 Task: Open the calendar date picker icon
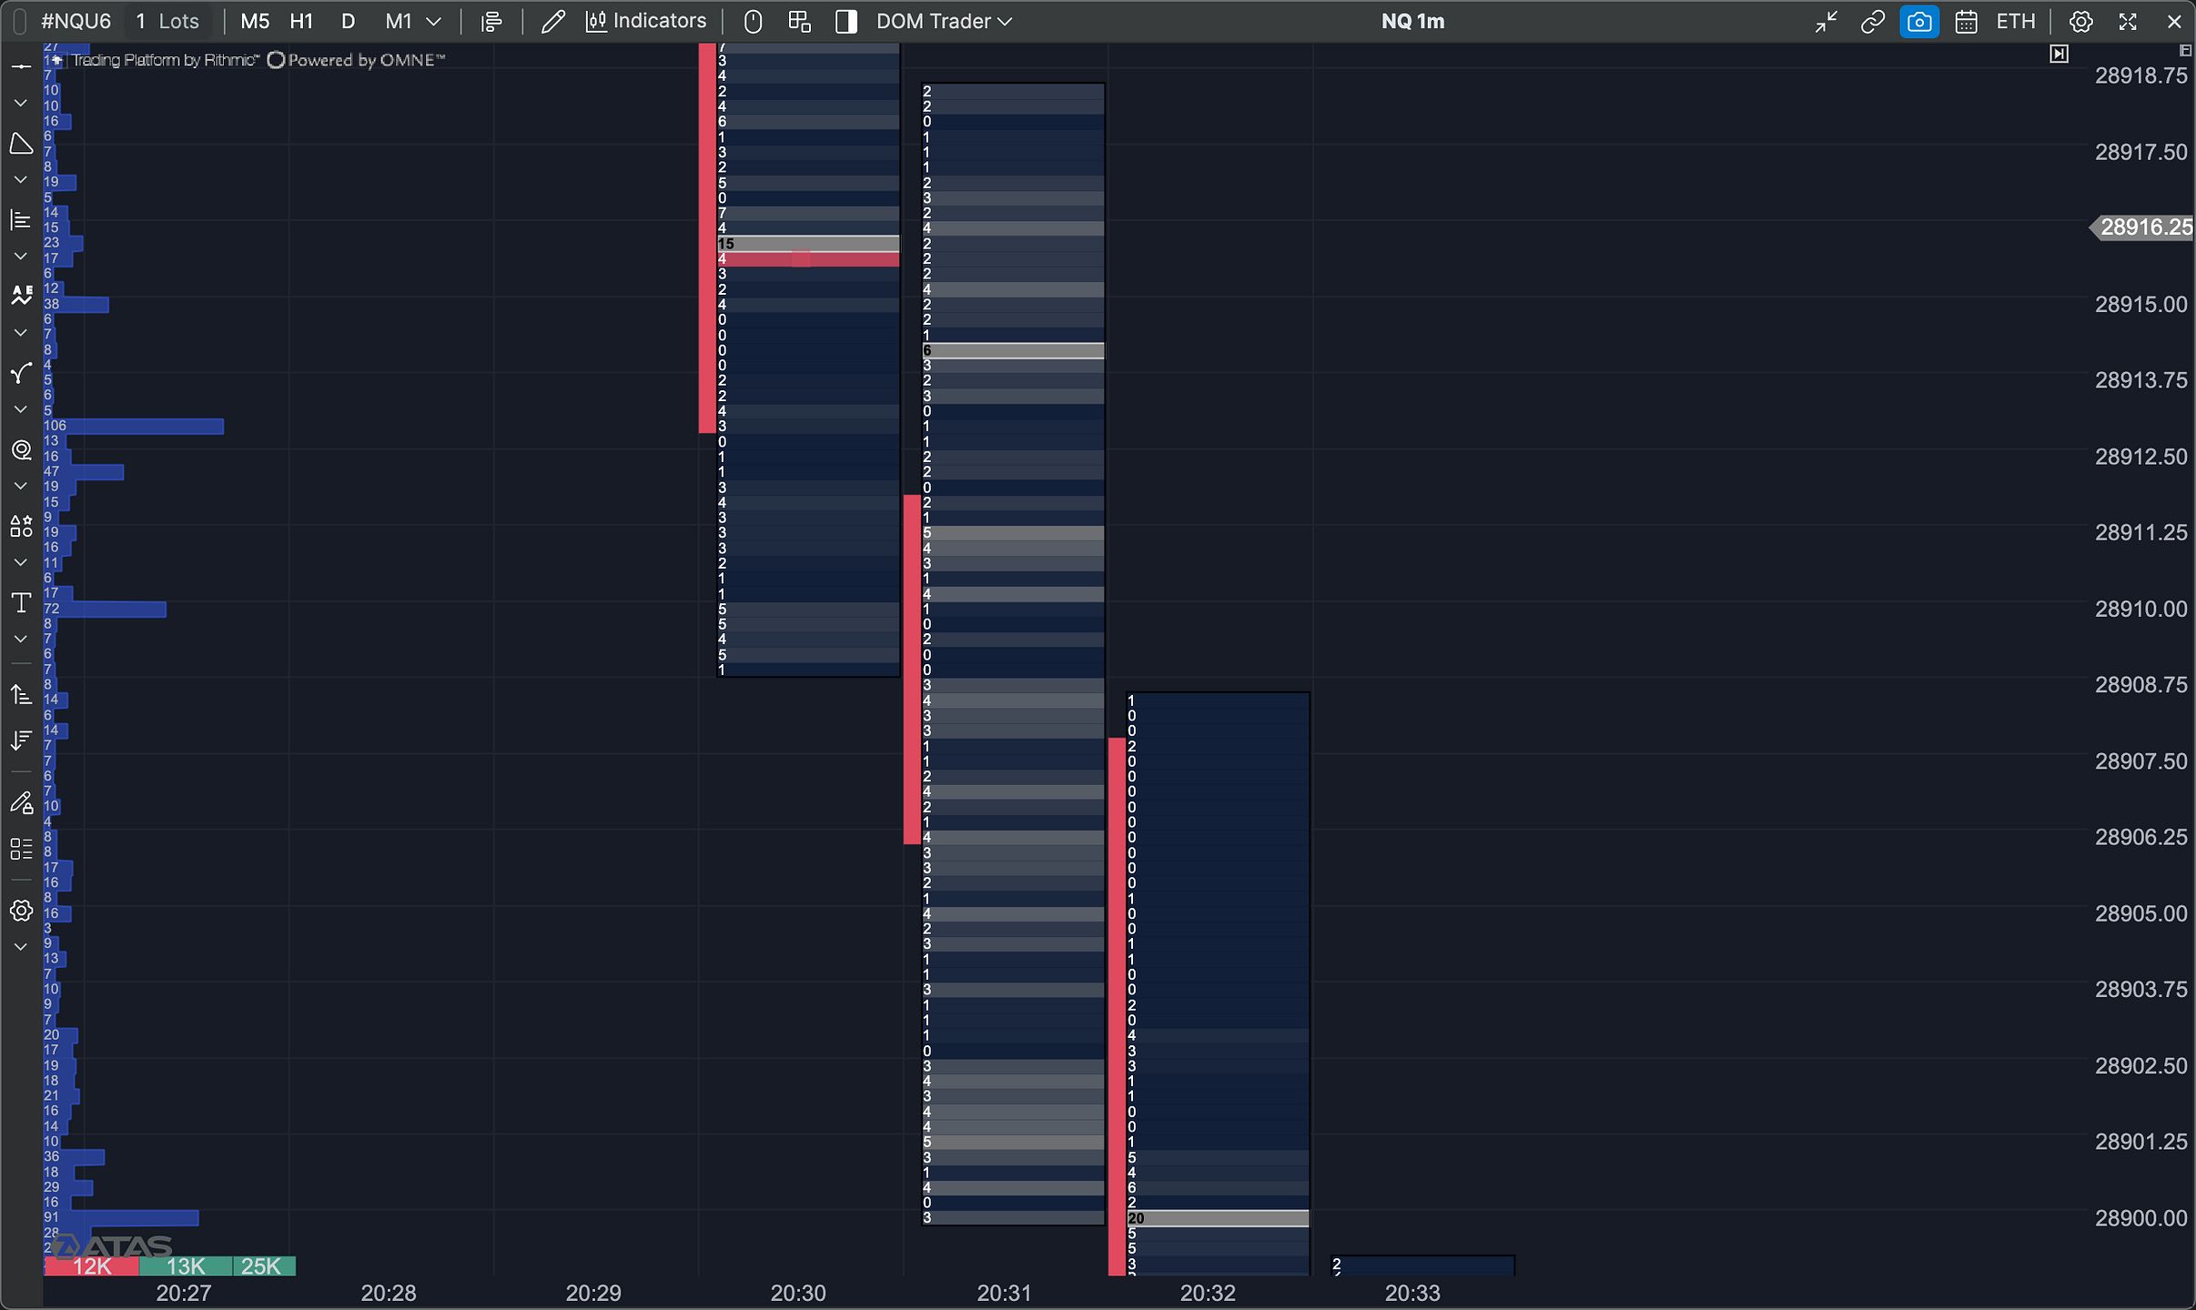tap(1966, 22)
